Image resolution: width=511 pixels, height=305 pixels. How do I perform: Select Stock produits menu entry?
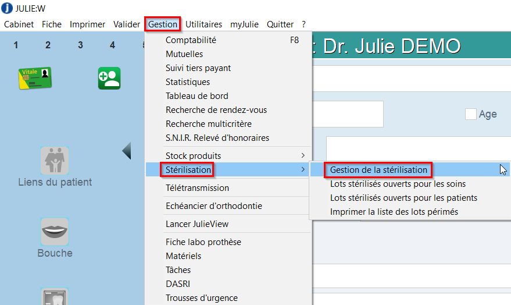tap(228, 155)
